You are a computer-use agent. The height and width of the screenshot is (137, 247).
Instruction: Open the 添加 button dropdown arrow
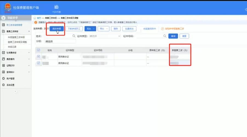tap(94, 29)
